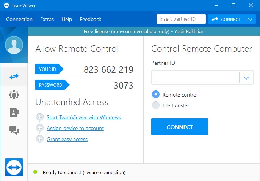This screenshot has width=260, height=181.
Task: Select the Remote control radio button
Action: click(x=156, y=94)
